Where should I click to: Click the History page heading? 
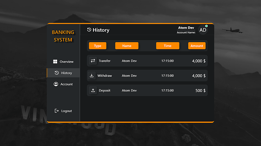point(101,30)
